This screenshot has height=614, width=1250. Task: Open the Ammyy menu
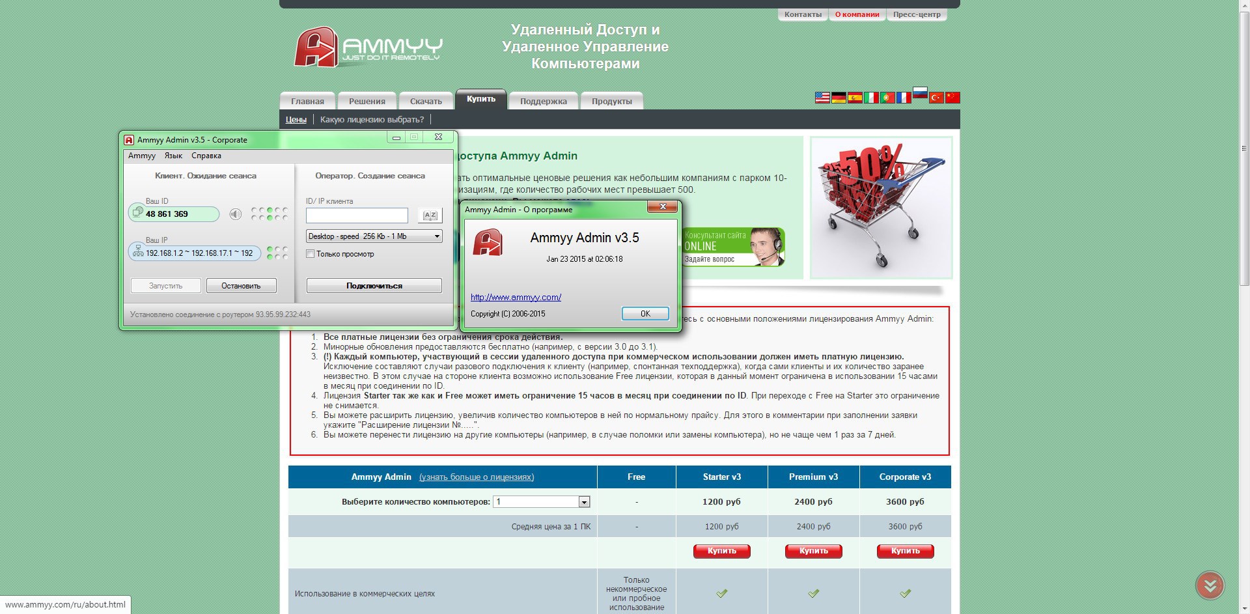pyautogui.click(x=141, y=156)
